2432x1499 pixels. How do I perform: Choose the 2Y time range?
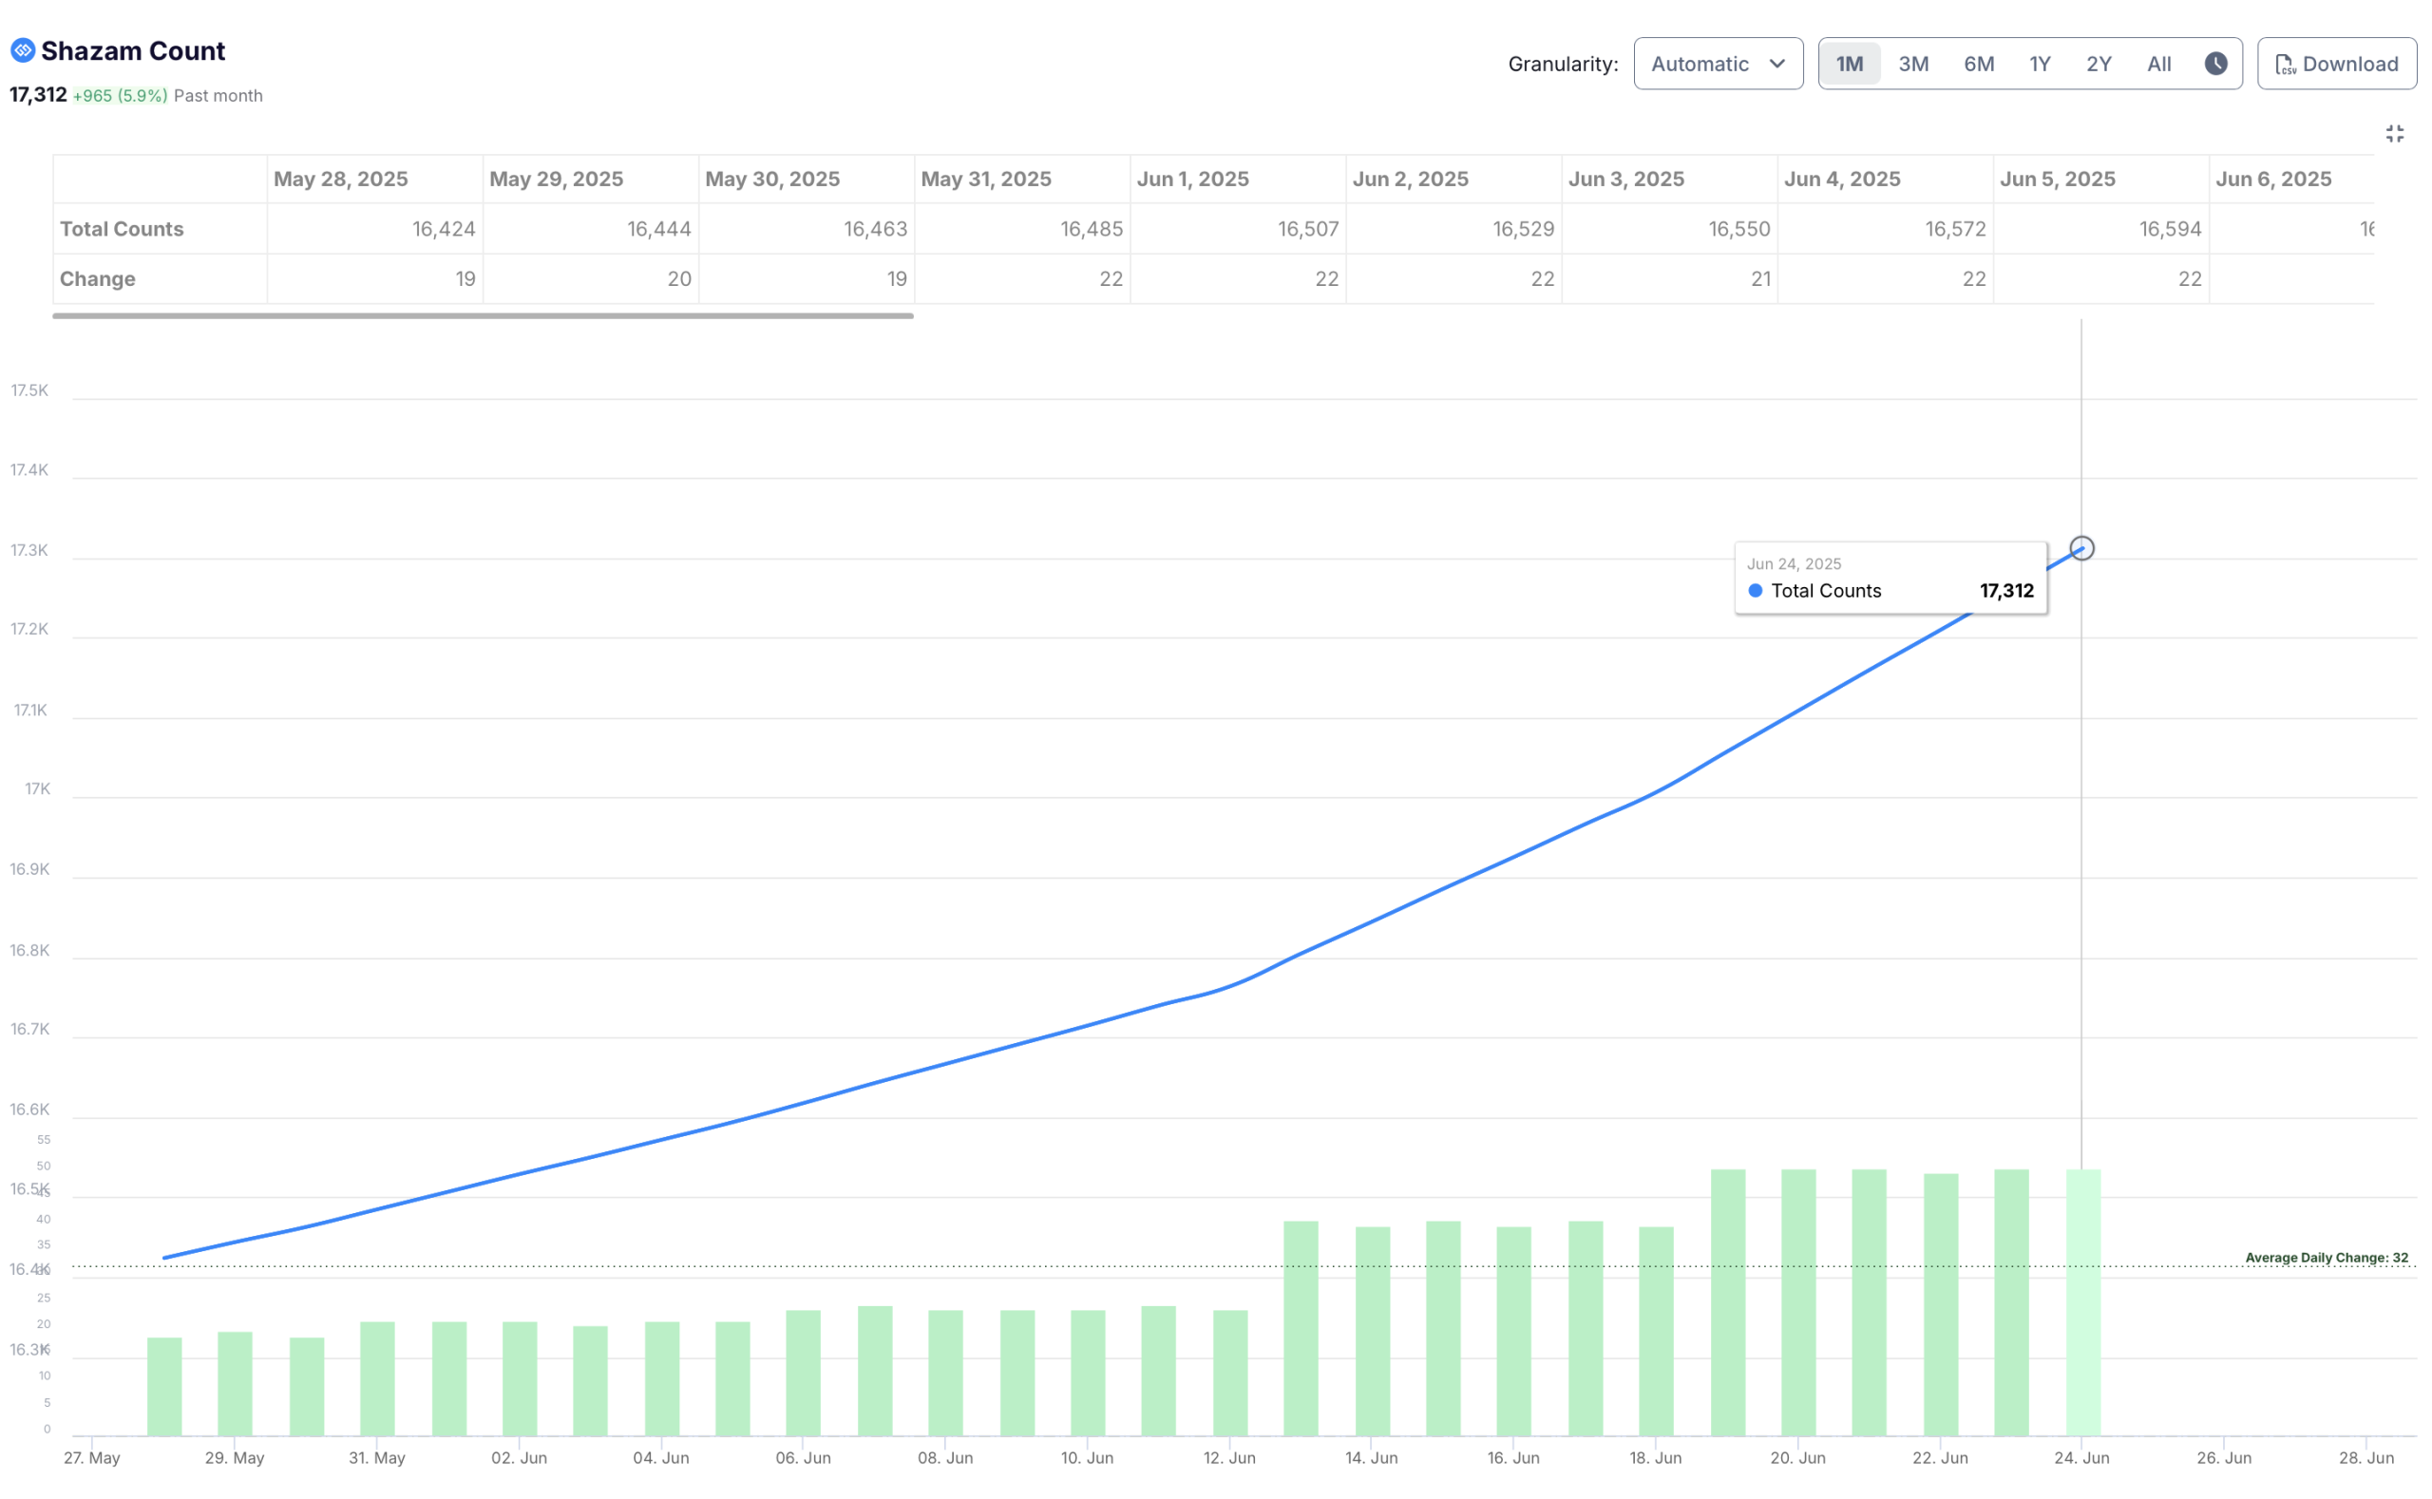point(2098,64)
